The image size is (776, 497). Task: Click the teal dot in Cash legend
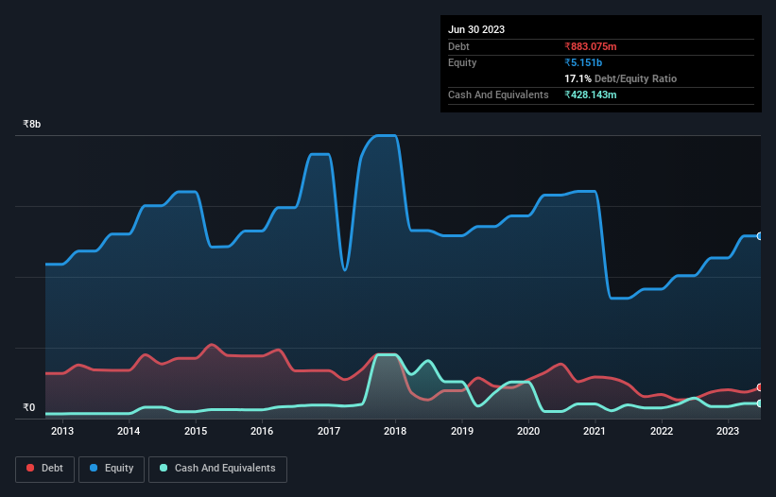pos(164,468)
